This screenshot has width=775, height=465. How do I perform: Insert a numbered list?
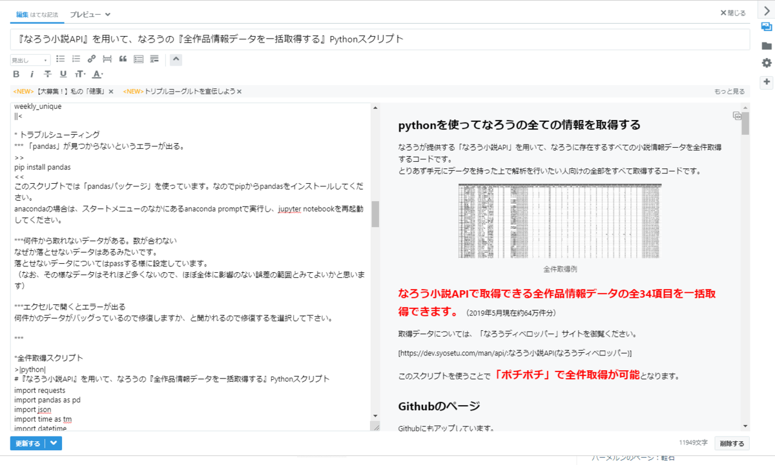point(76,59)
